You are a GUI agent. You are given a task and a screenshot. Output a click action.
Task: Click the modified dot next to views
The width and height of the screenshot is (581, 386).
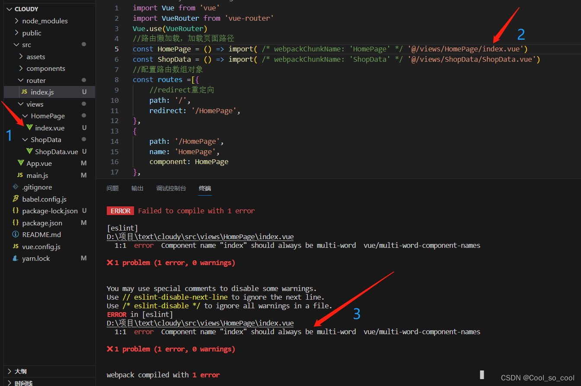coord(84,104)
